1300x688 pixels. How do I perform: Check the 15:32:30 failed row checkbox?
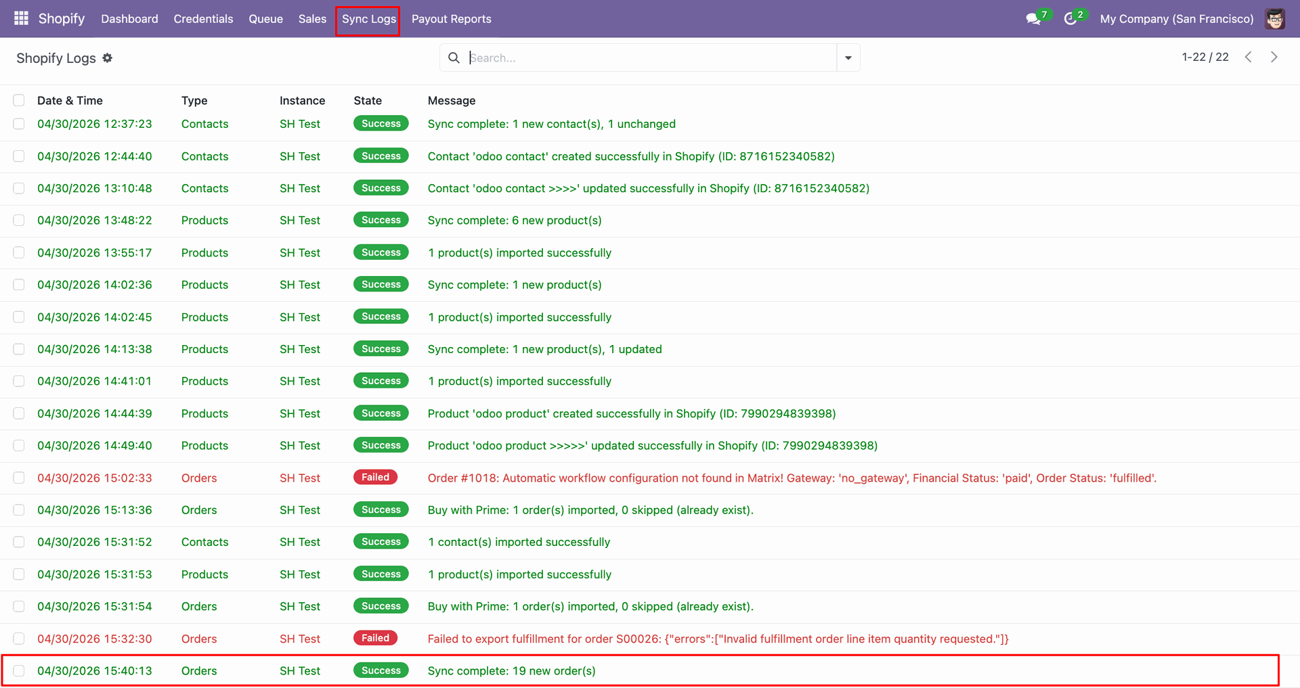tap(19, 639)
